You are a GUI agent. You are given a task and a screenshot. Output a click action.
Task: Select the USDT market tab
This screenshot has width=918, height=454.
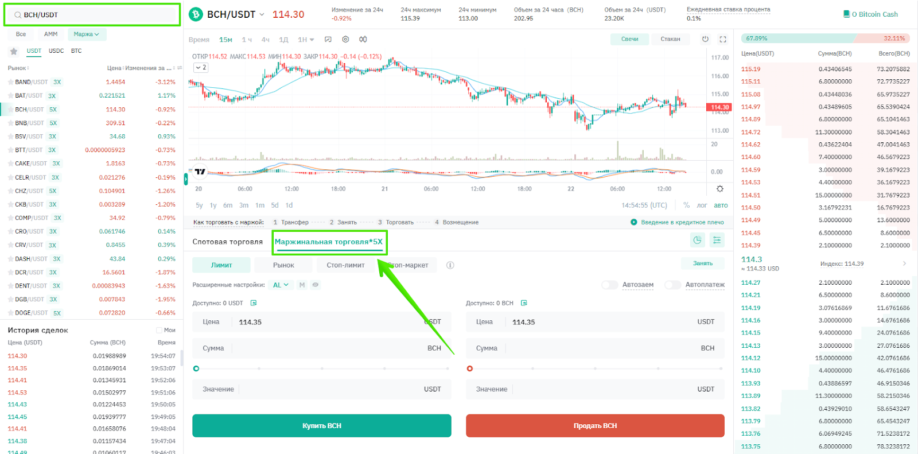(34, 51)
